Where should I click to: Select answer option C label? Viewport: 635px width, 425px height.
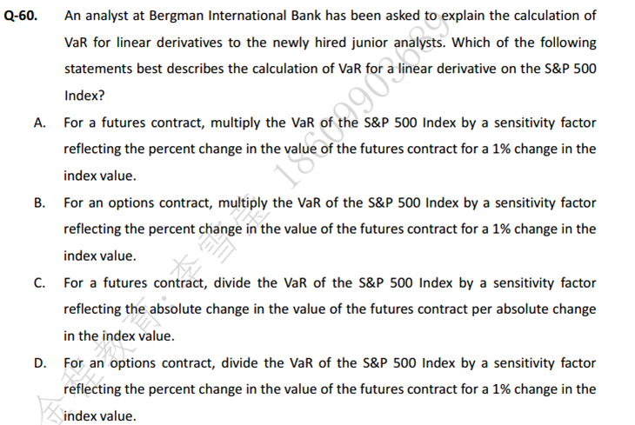click(x=39, y=283)
